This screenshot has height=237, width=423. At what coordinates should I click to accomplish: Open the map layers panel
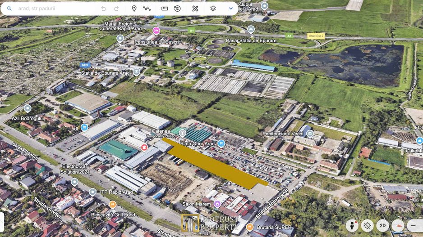213,9
